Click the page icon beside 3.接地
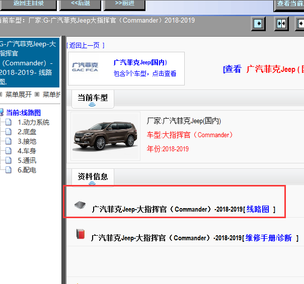The width and height of the screenshot is (304, 284). click(x=9, y=141)
